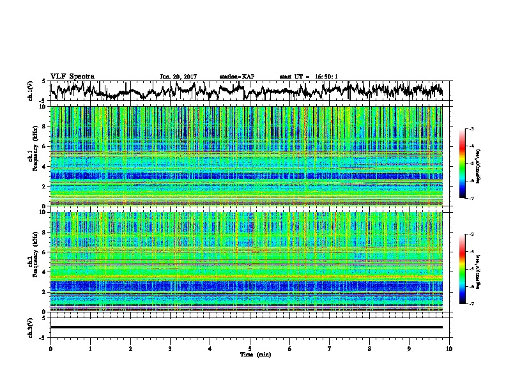The image size is (506, 391).
Task: Click time axis tick label "1"
Action: click(x=90, y=349)
